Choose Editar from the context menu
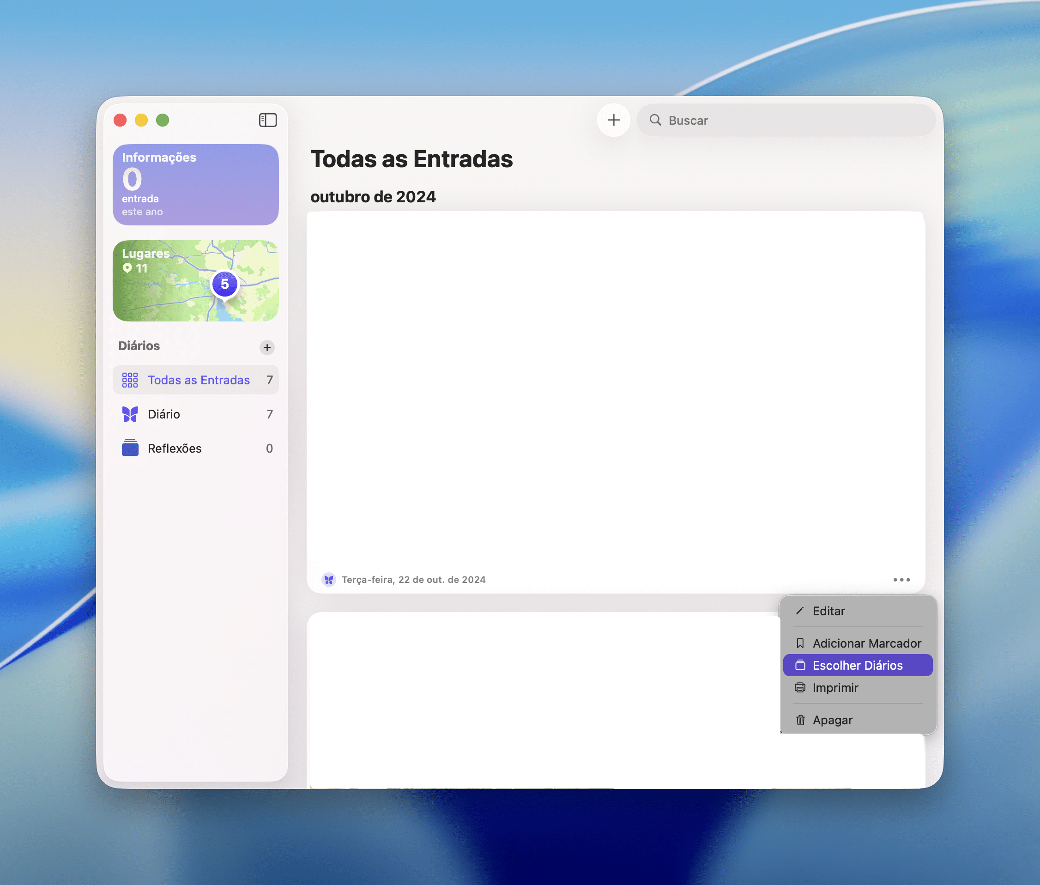This screenshot has width=1040, height=885. (828, 611)
